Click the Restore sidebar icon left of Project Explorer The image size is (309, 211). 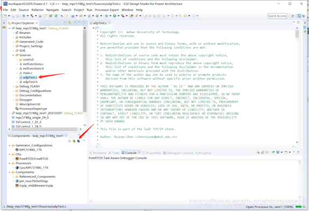4,23
